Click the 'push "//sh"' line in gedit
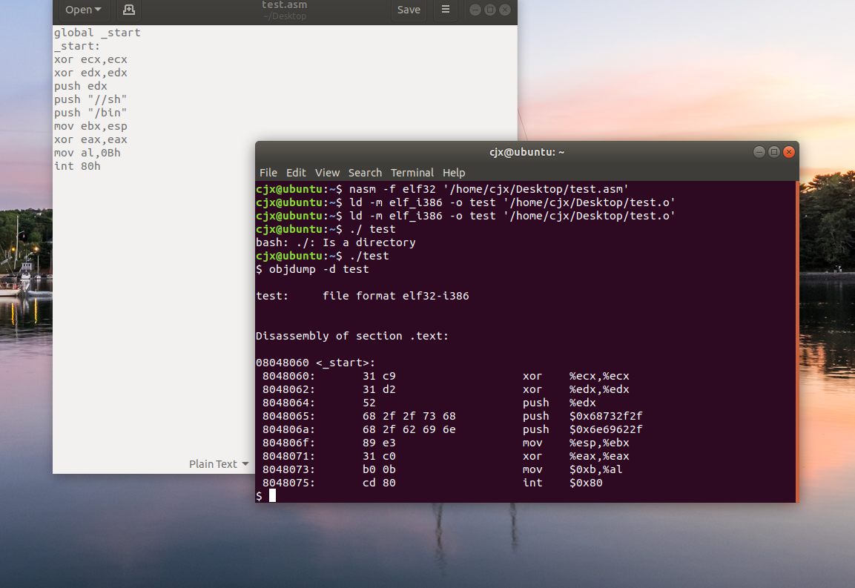The width and height of the screenshot is (855, 588). click(90, 99)
